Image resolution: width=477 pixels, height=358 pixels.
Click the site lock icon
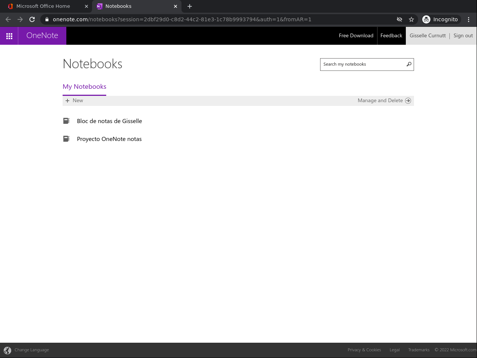point(47,19)
